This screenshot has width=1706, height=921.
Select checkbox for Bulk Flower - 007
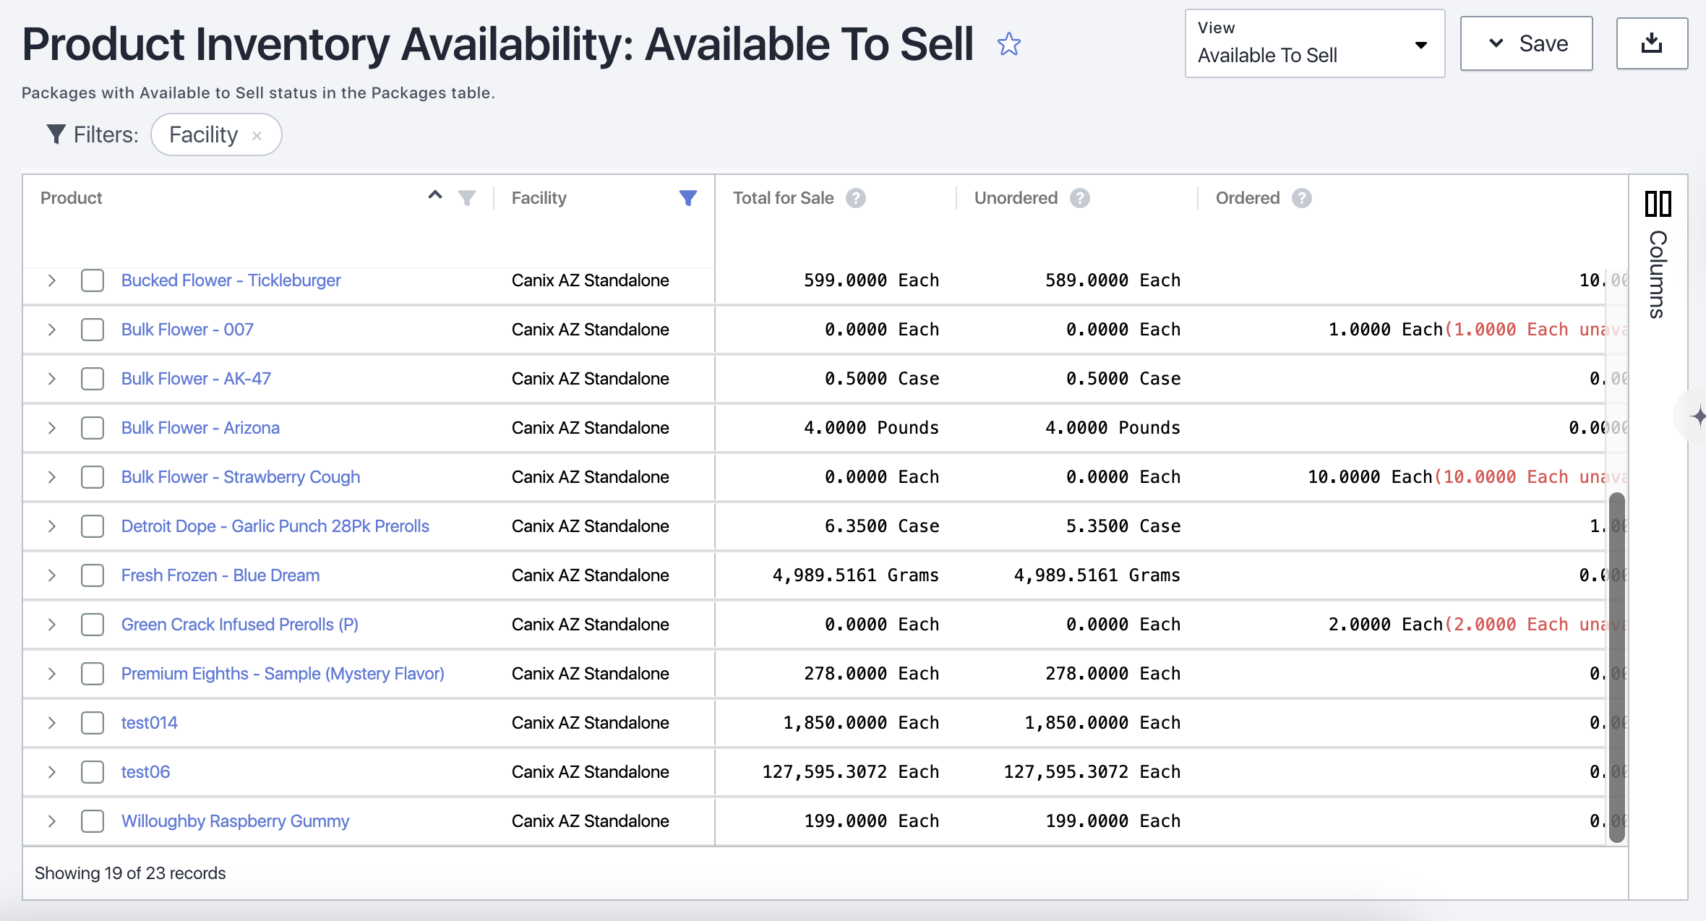pos(93,330)
